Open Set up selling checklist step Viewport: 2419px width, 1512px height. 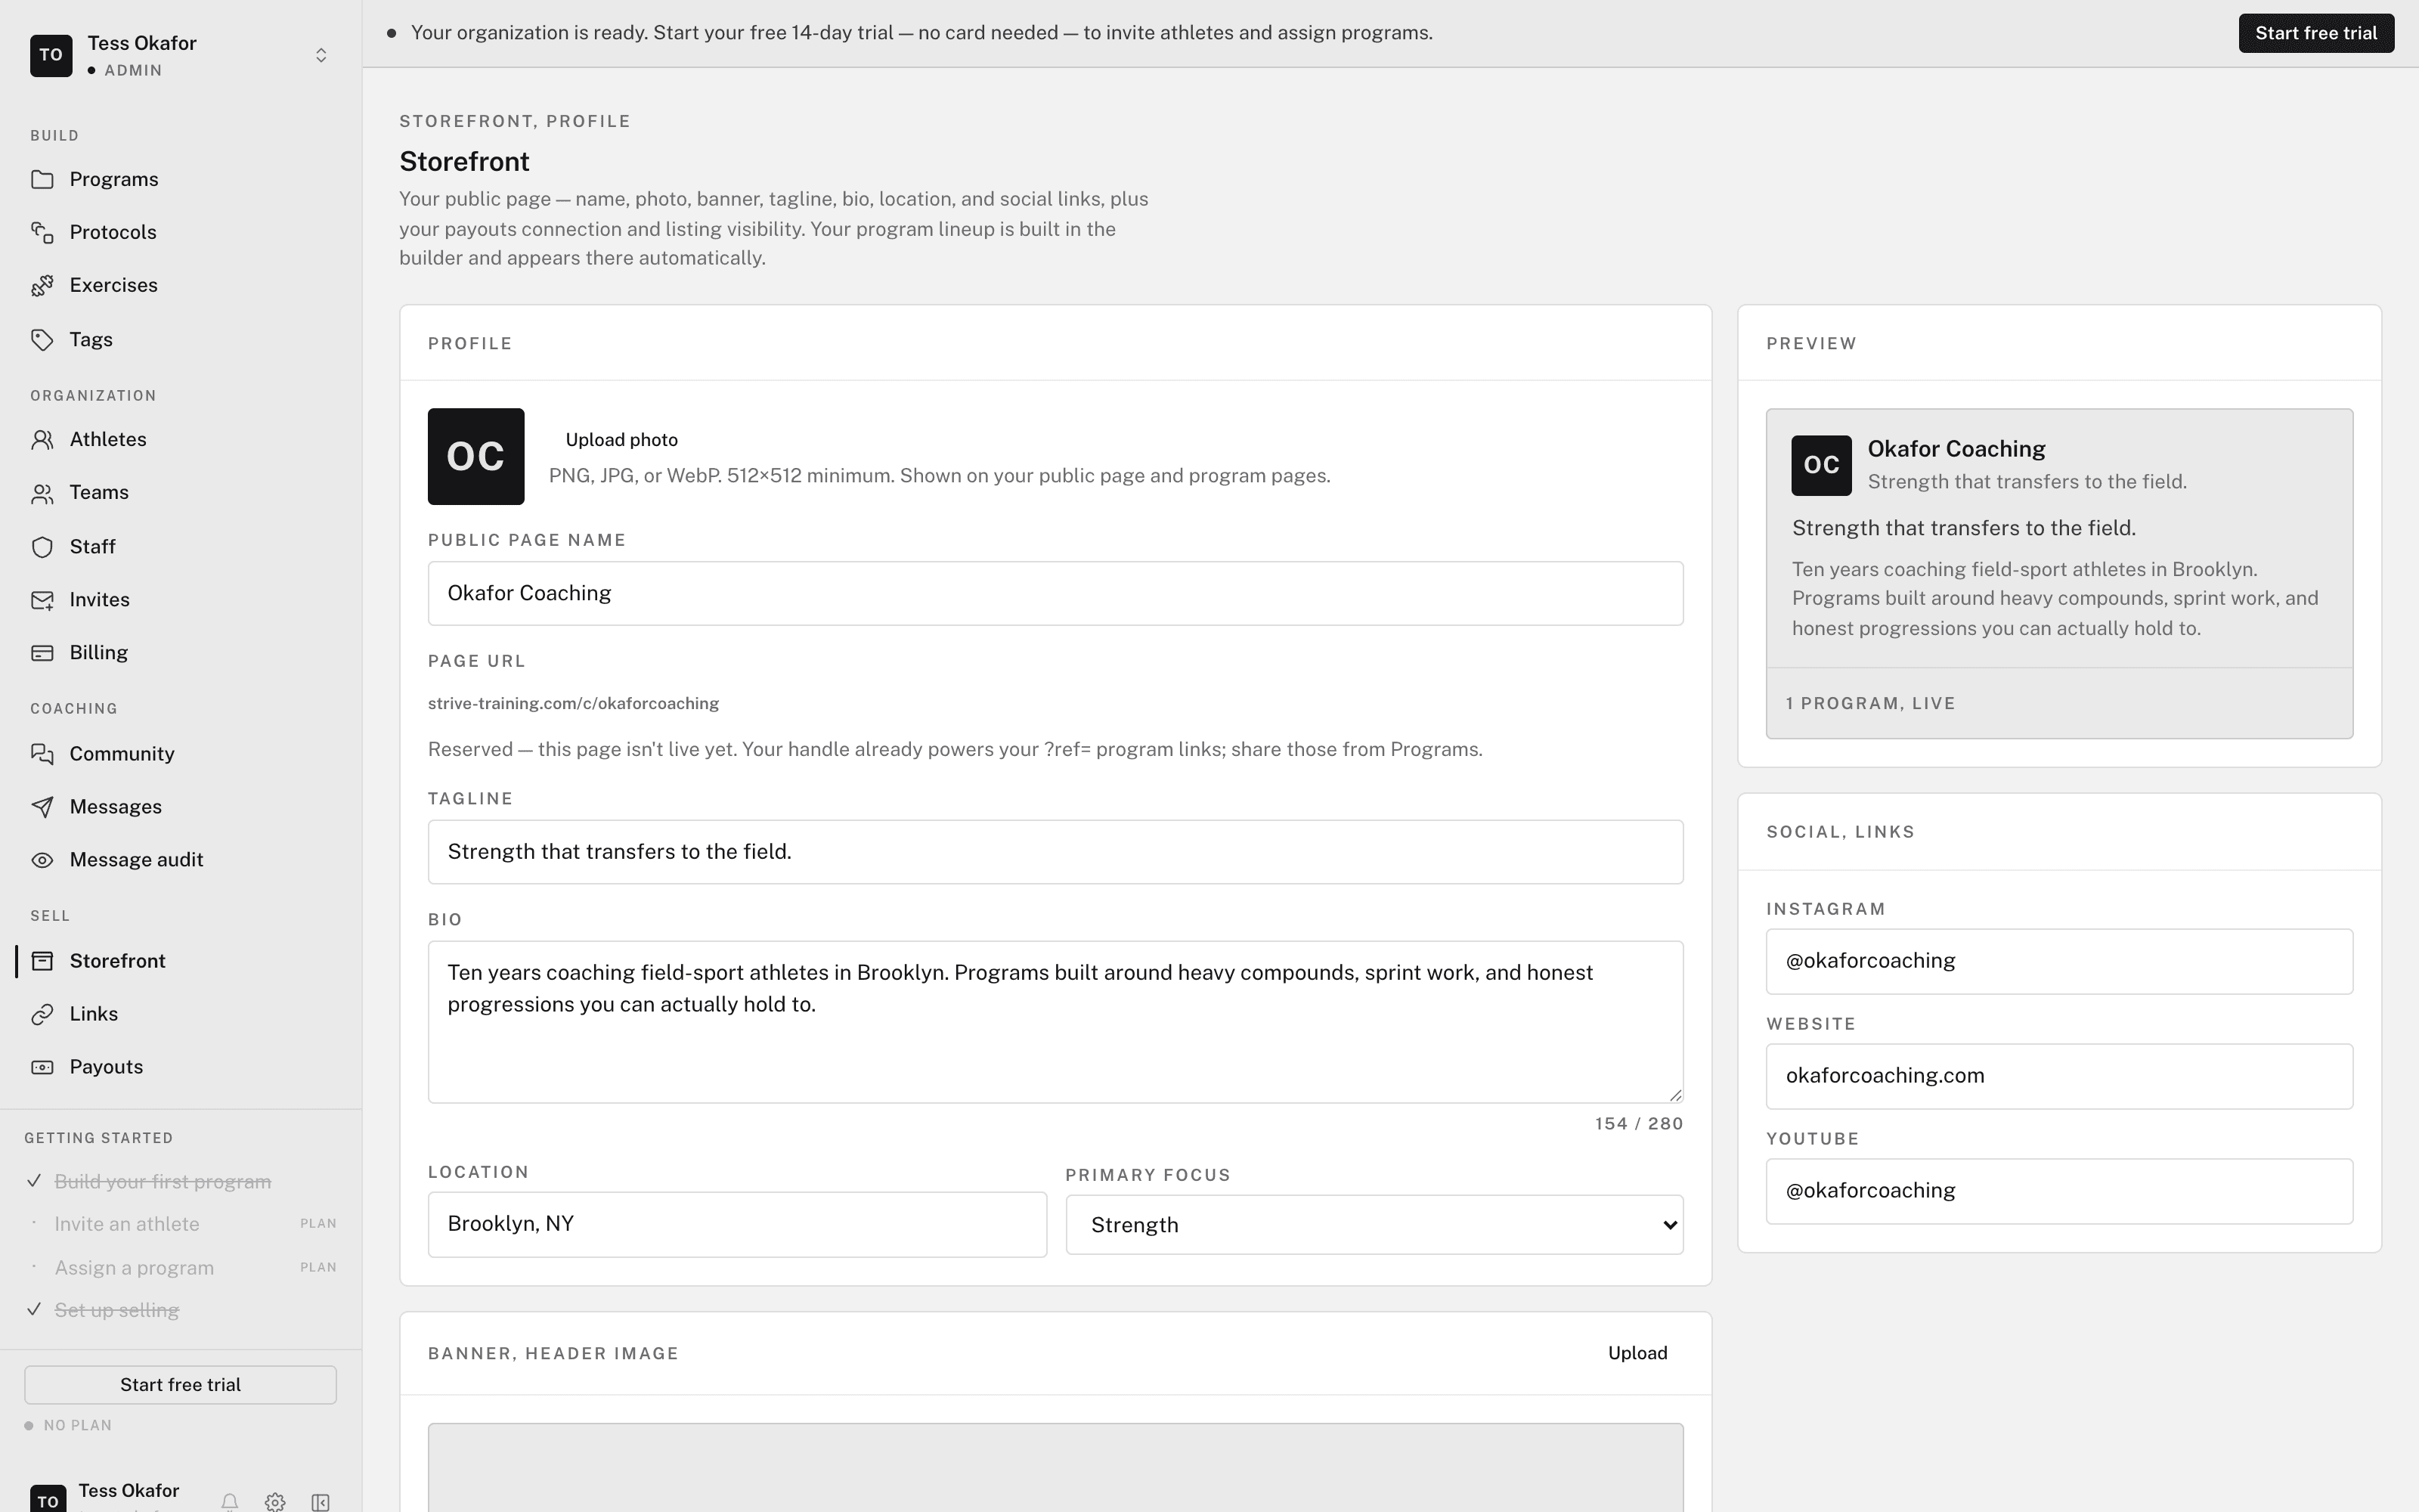117,1310
